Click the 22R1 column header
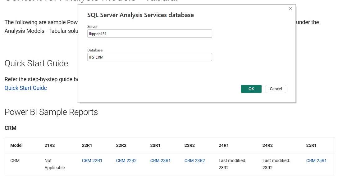 click(87, 145)
